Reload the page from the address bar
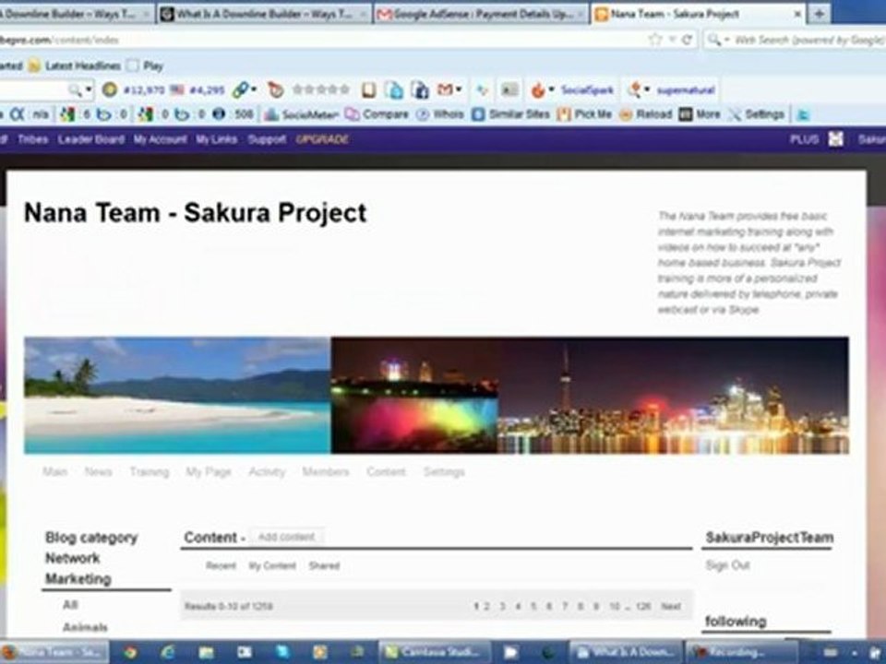 tap(687, 39)
